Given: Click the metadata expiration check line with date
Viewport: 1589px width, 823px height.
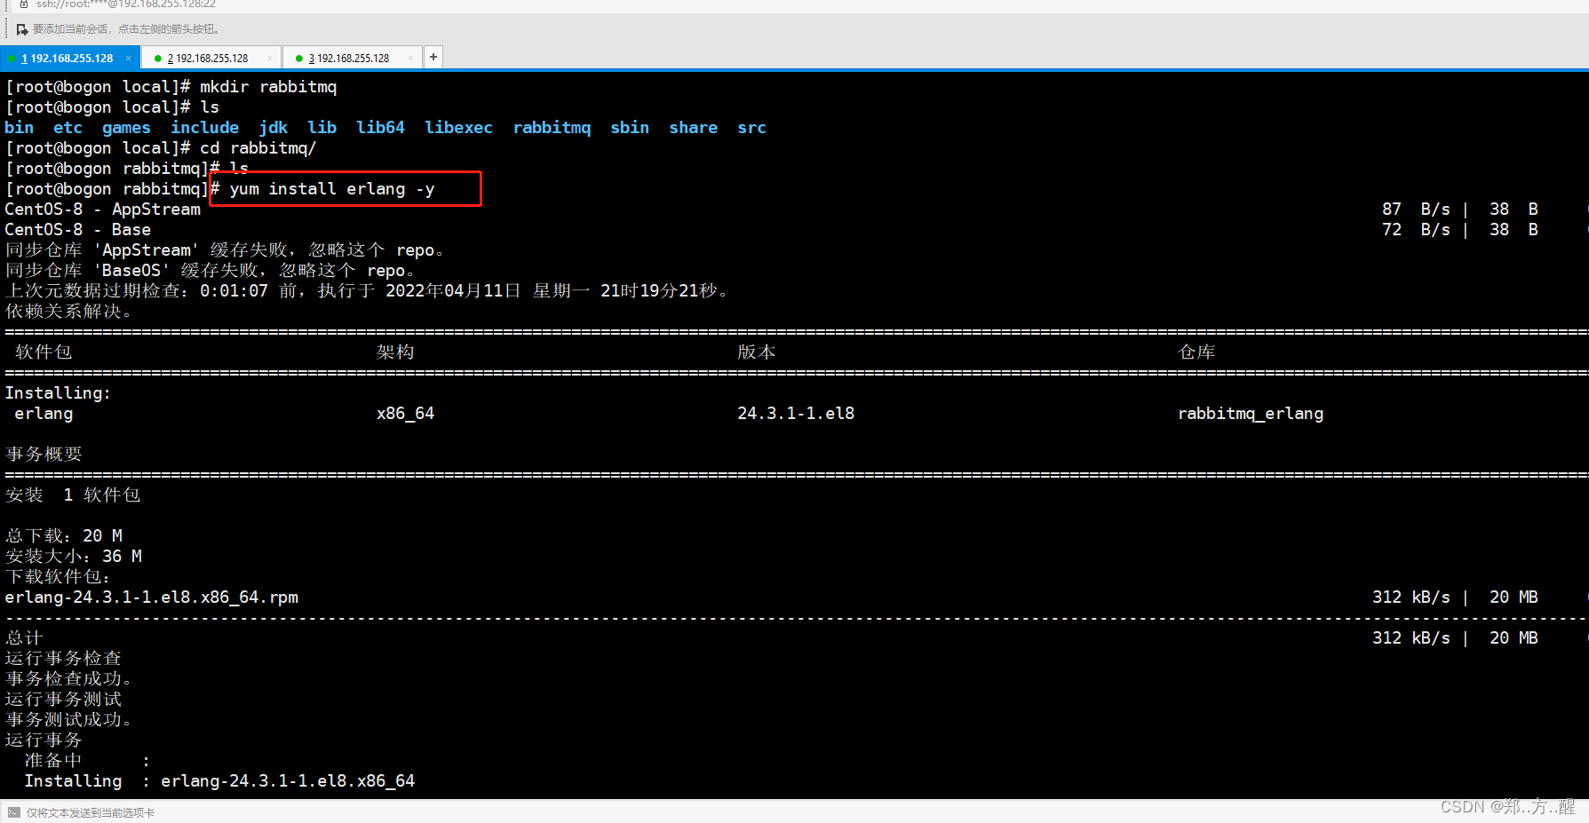Looking at the screenshot, I should pyautogui.click(x=367, y=291).
